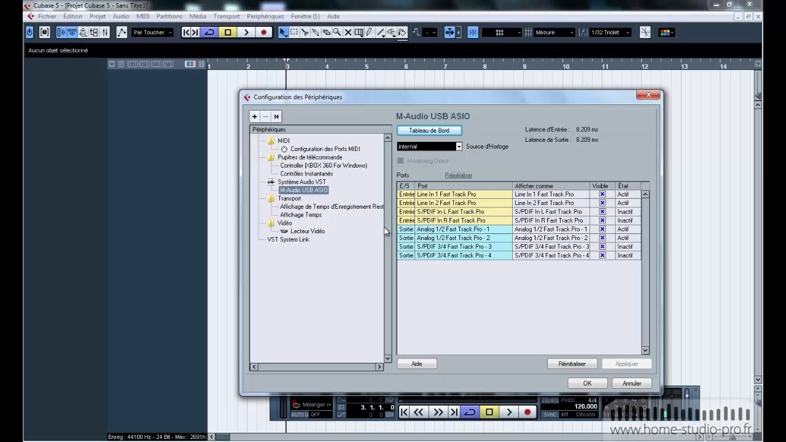Screen dimensions: 786x442
Task: Select the Mute X tool
Action: click(348, 33)
